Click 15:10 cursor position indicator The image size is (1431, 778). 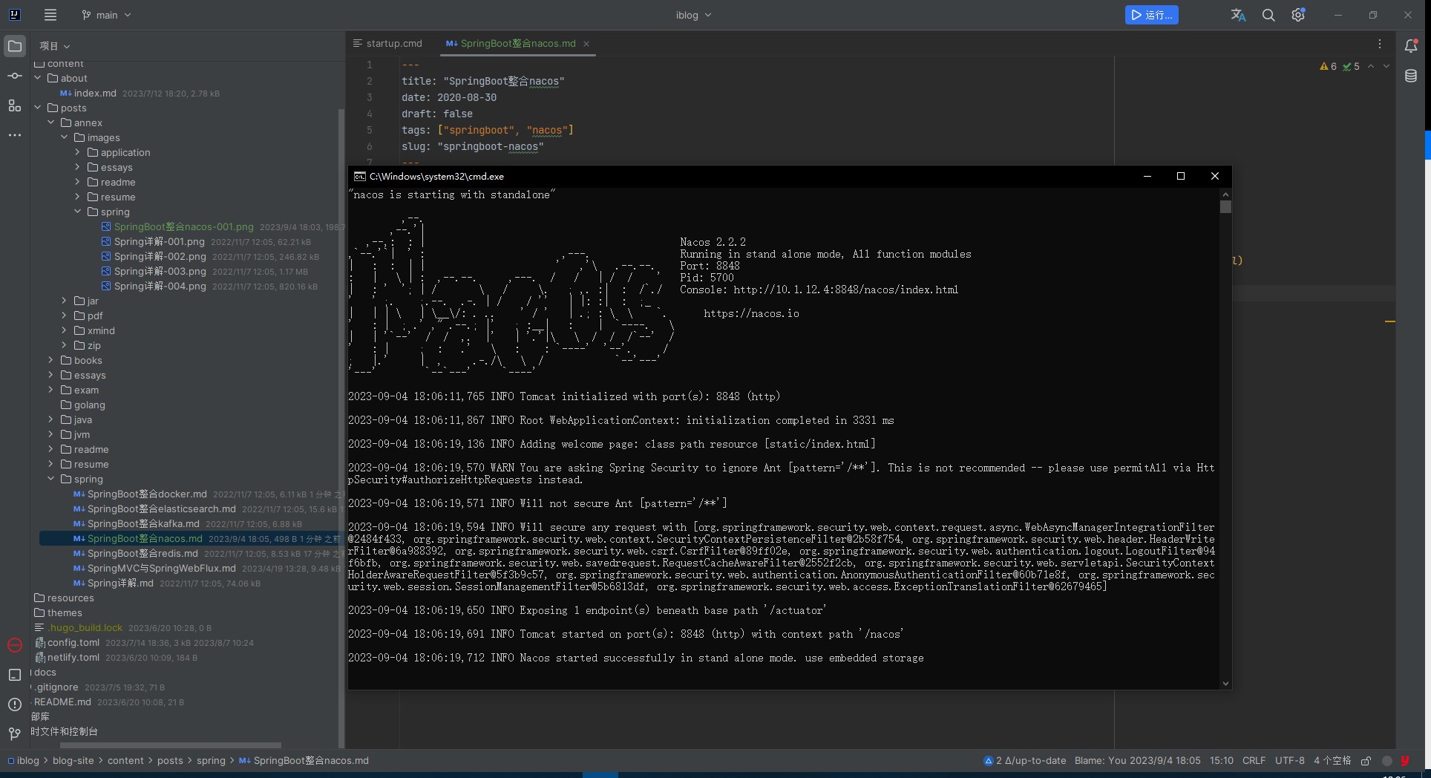click(x=1222, y=761)
